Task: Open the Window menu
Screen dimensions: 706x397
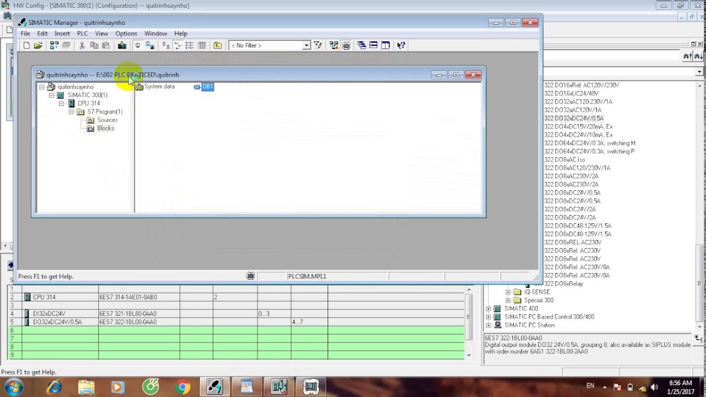Action: coord(156,34)
